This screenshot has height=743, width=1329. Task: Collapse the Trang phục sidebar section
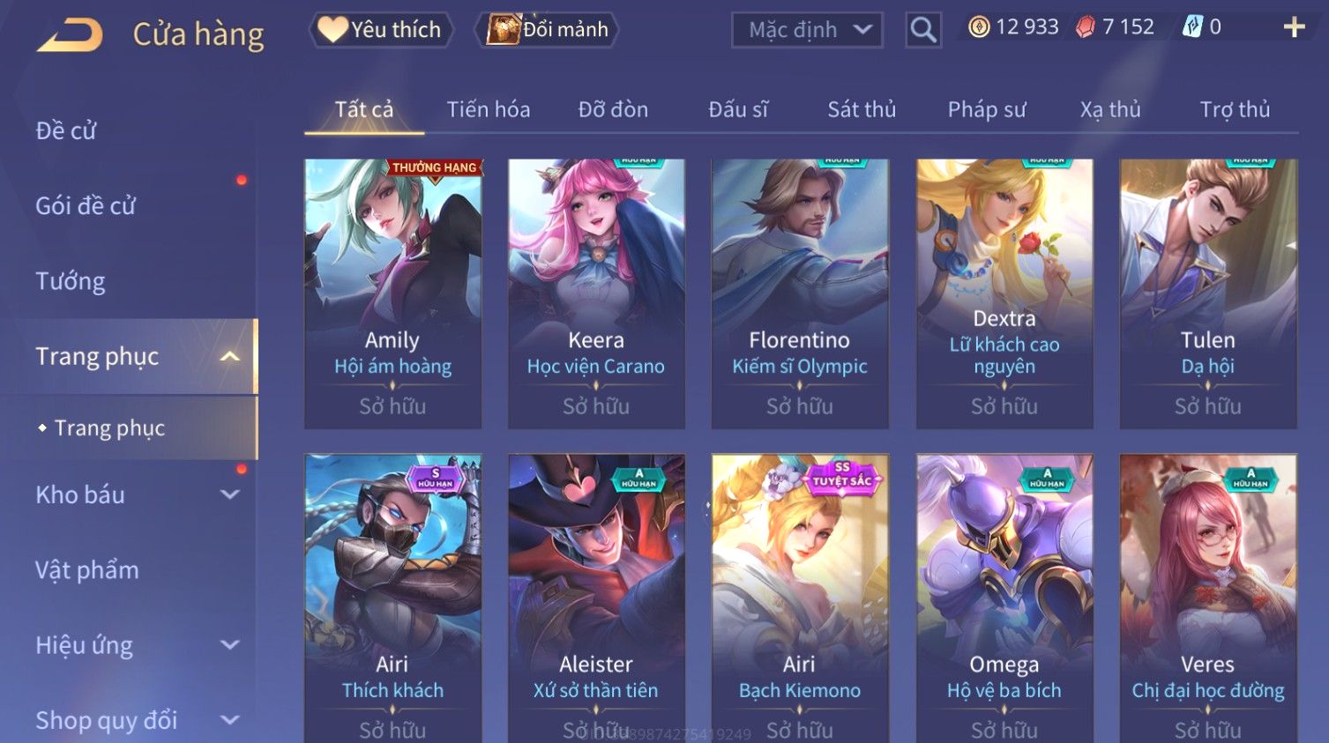(x=229, y=357)
